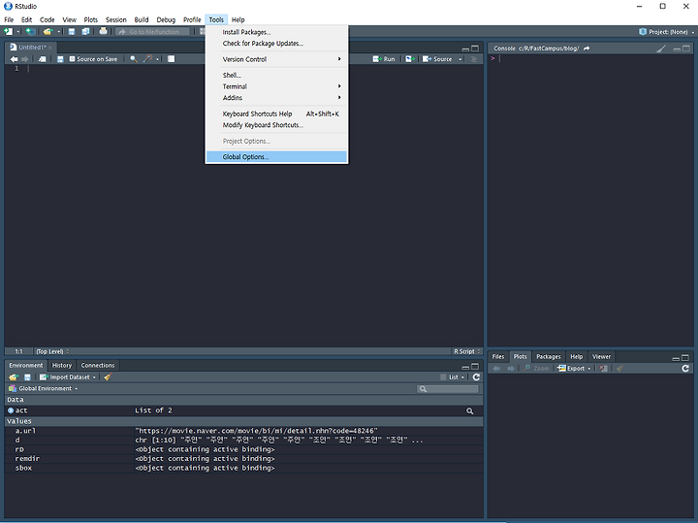Select the a.url value row
This screenshot has height=523, width=698.
coord(244,431)
